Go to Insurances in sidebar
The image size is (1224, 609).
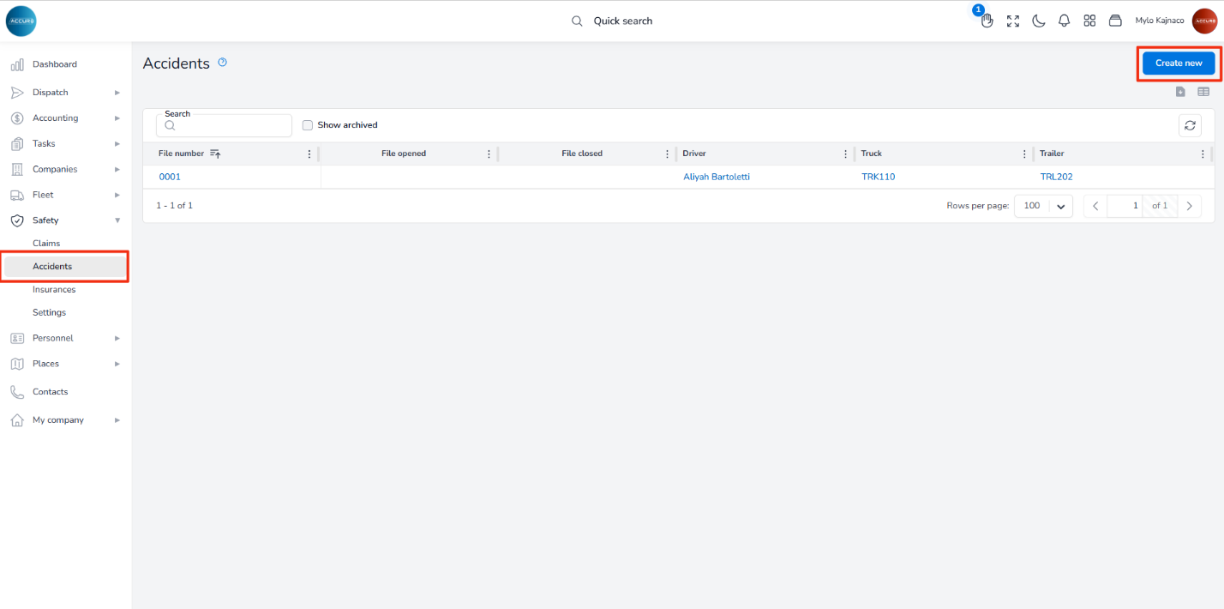click(54, 290)
